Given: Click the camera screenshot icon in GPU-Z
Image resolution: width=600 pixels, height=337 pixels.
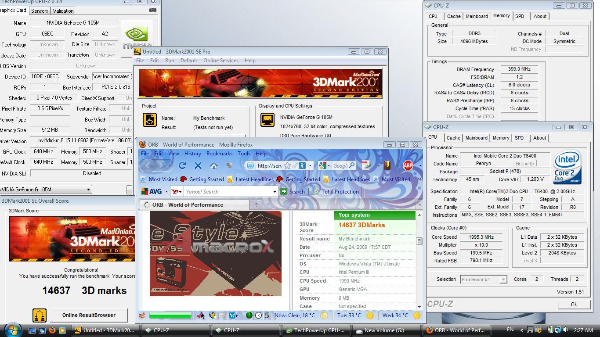Looking at the screenshot, I should pyautogui.click(x=152, y=10).
